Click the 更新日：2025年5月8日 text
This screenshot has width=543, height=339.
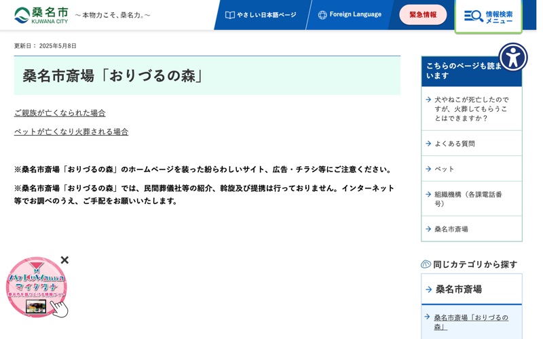[45, 45]
